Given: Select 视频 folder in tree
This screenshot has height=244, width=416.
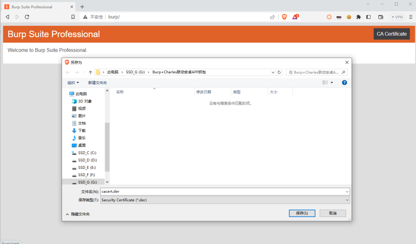Looking at the screenshot, I should click(82, 109).
